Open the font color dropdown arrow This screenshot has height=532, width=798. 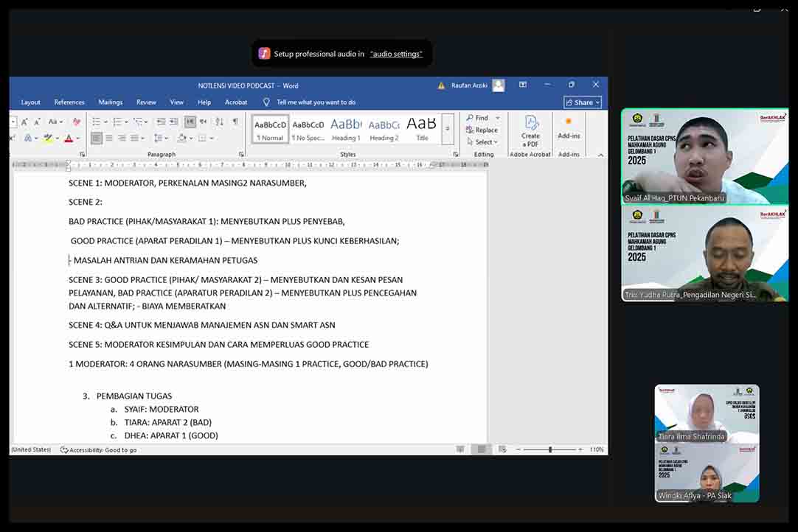(x=78, y=138)
